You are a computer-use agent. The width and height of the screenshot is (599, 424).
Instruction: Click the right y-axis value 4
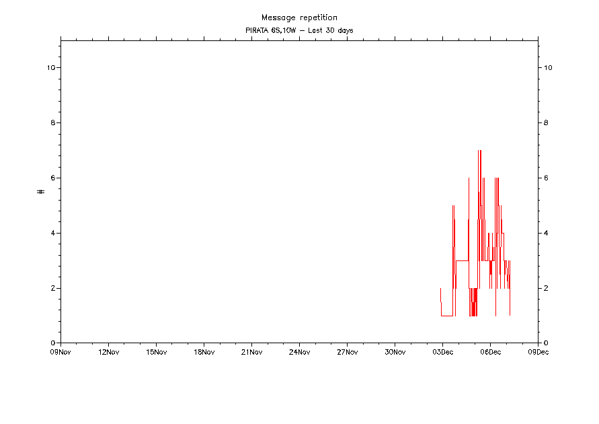[546, 234]
